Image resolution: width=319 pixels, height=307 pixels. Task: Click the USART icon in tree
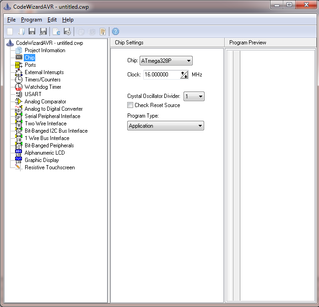point(19,94)
